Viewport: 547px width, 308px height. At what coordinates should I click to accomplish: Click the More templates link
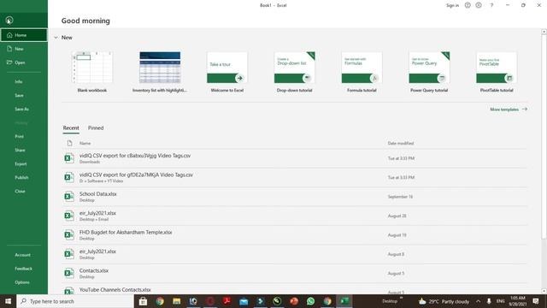509,110
